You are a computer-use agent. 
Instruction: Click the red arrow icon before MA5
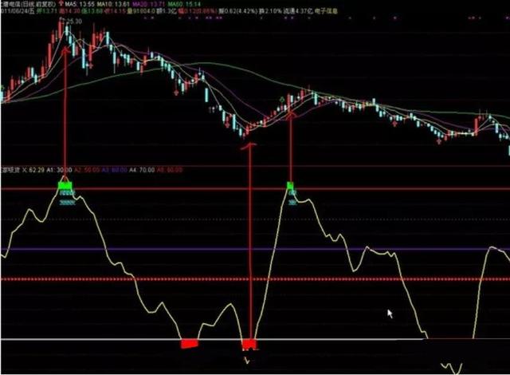pos(62,4)
